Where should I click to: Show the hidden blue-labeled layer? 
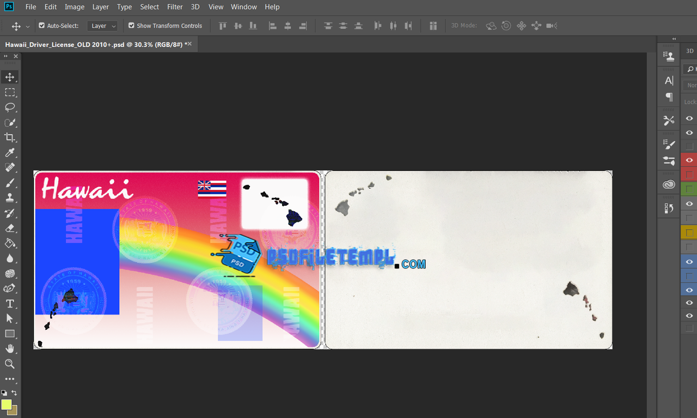point(689,276)
